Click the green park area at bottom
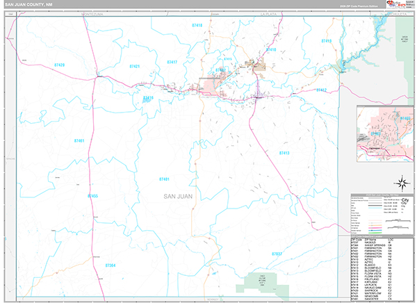 (261, 282)
